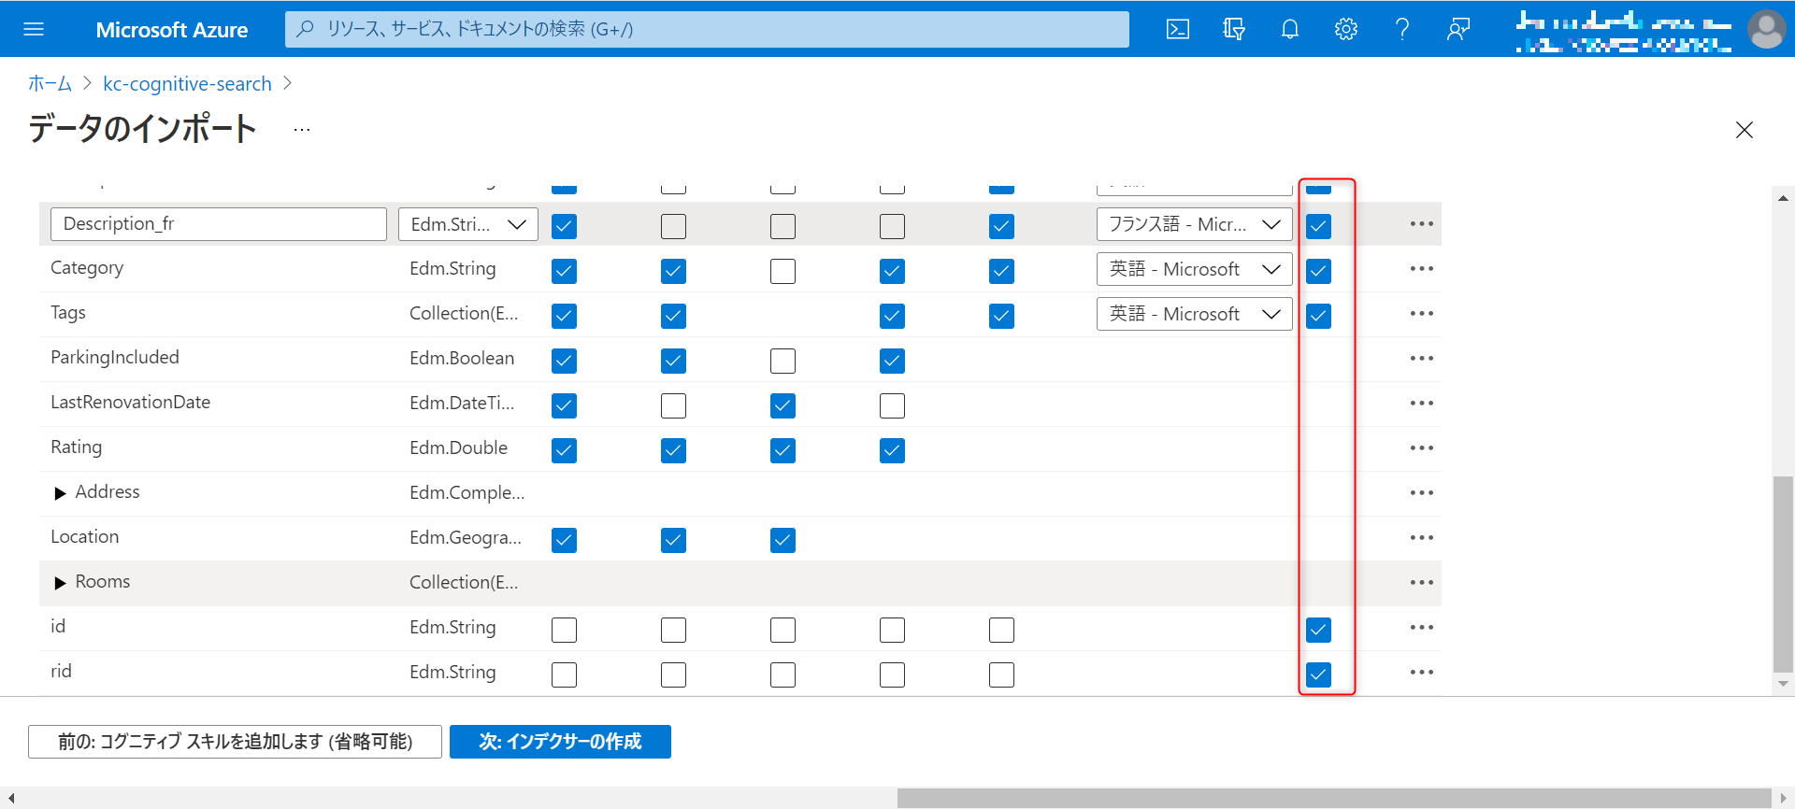The width and height of the screenshot is (1795, 809).
Task: Select the LastRenovationDate field name
Action: (131, 403)
